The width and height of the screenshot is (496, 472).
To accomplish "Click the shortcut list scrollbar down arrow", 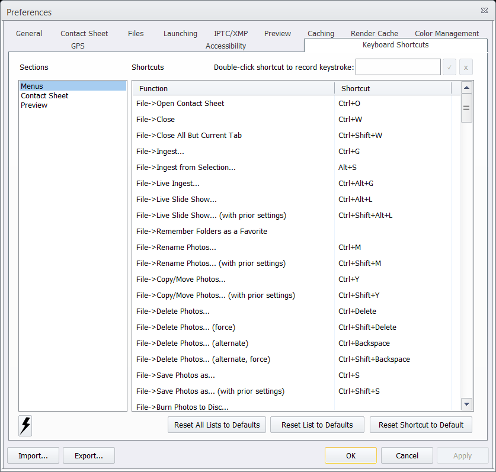I will (x=466, y=404).
